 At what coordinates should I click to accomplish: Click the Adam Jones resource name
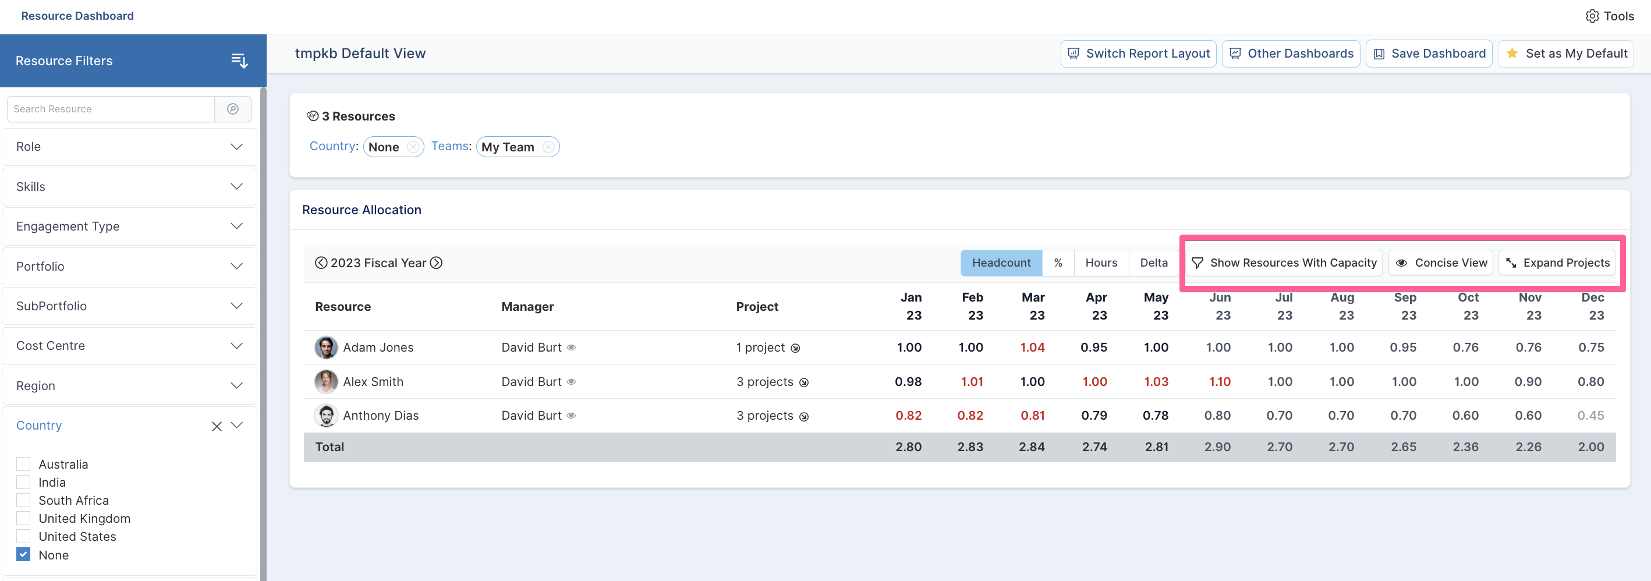tap(378, 347)
